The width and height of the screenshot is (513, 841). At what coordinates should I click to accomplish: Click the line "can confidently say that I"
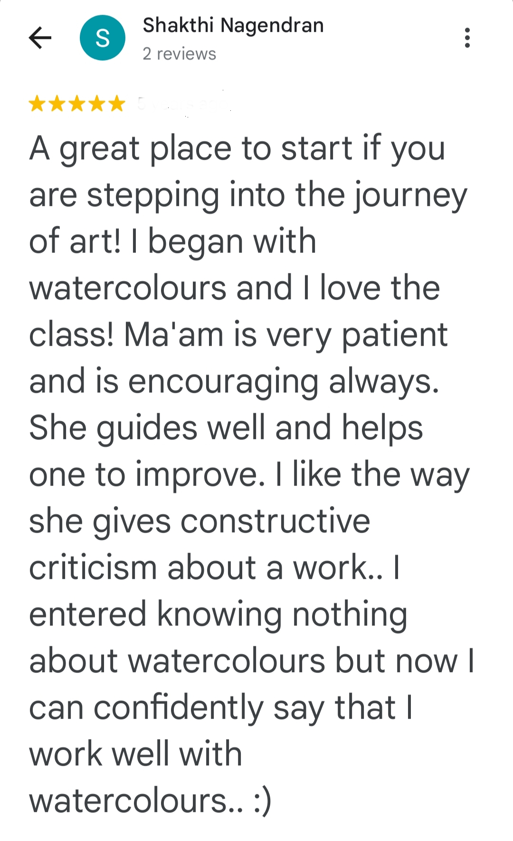(x=220, y=707)
